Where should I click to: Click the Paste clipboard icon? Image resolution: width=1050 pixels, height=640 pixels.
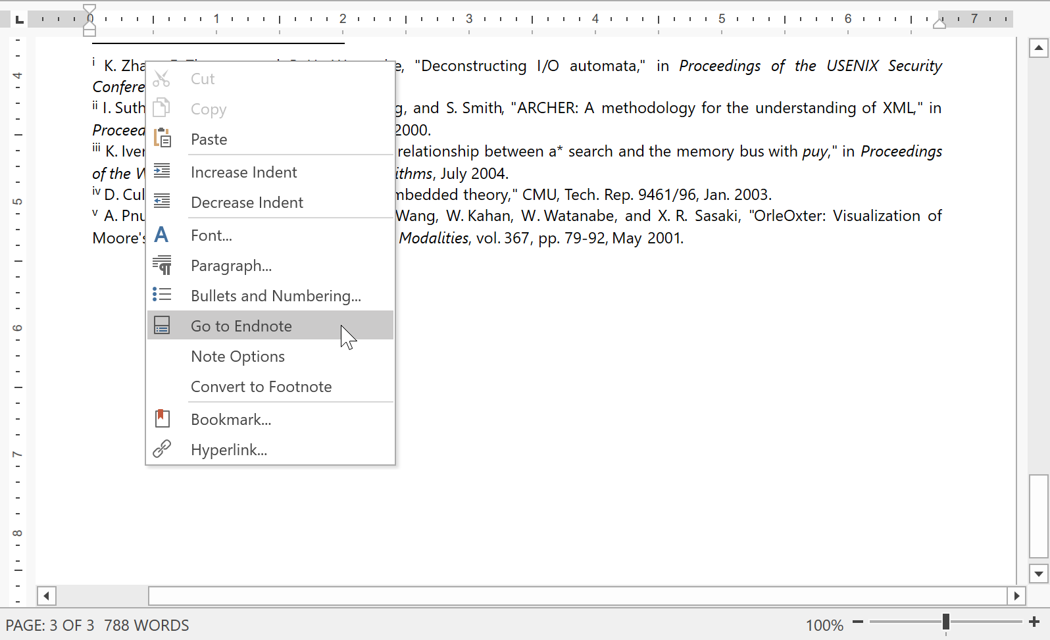pos(162,139)
